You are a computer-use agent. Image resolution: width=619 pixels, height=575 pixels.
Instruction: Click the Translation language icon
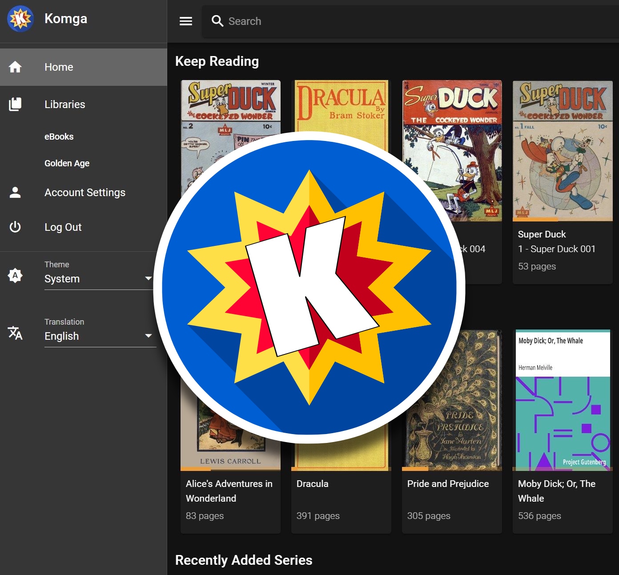point(15,333)
